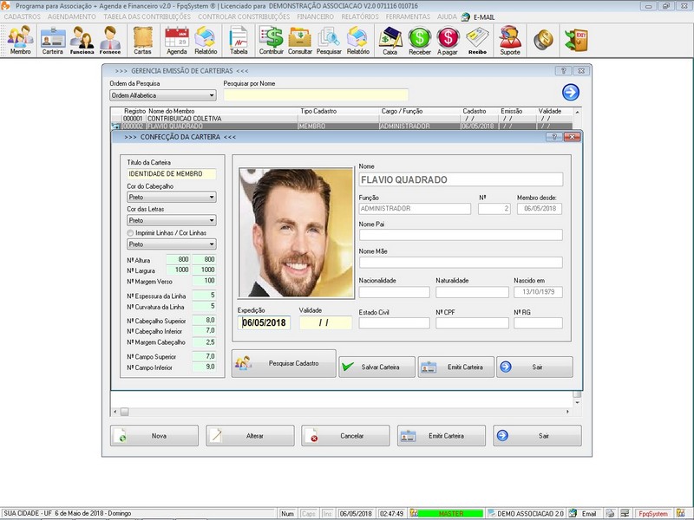694x520 pixels.
Task: Toggle Imprimir Linhas radio button
Action: point(130,232)
